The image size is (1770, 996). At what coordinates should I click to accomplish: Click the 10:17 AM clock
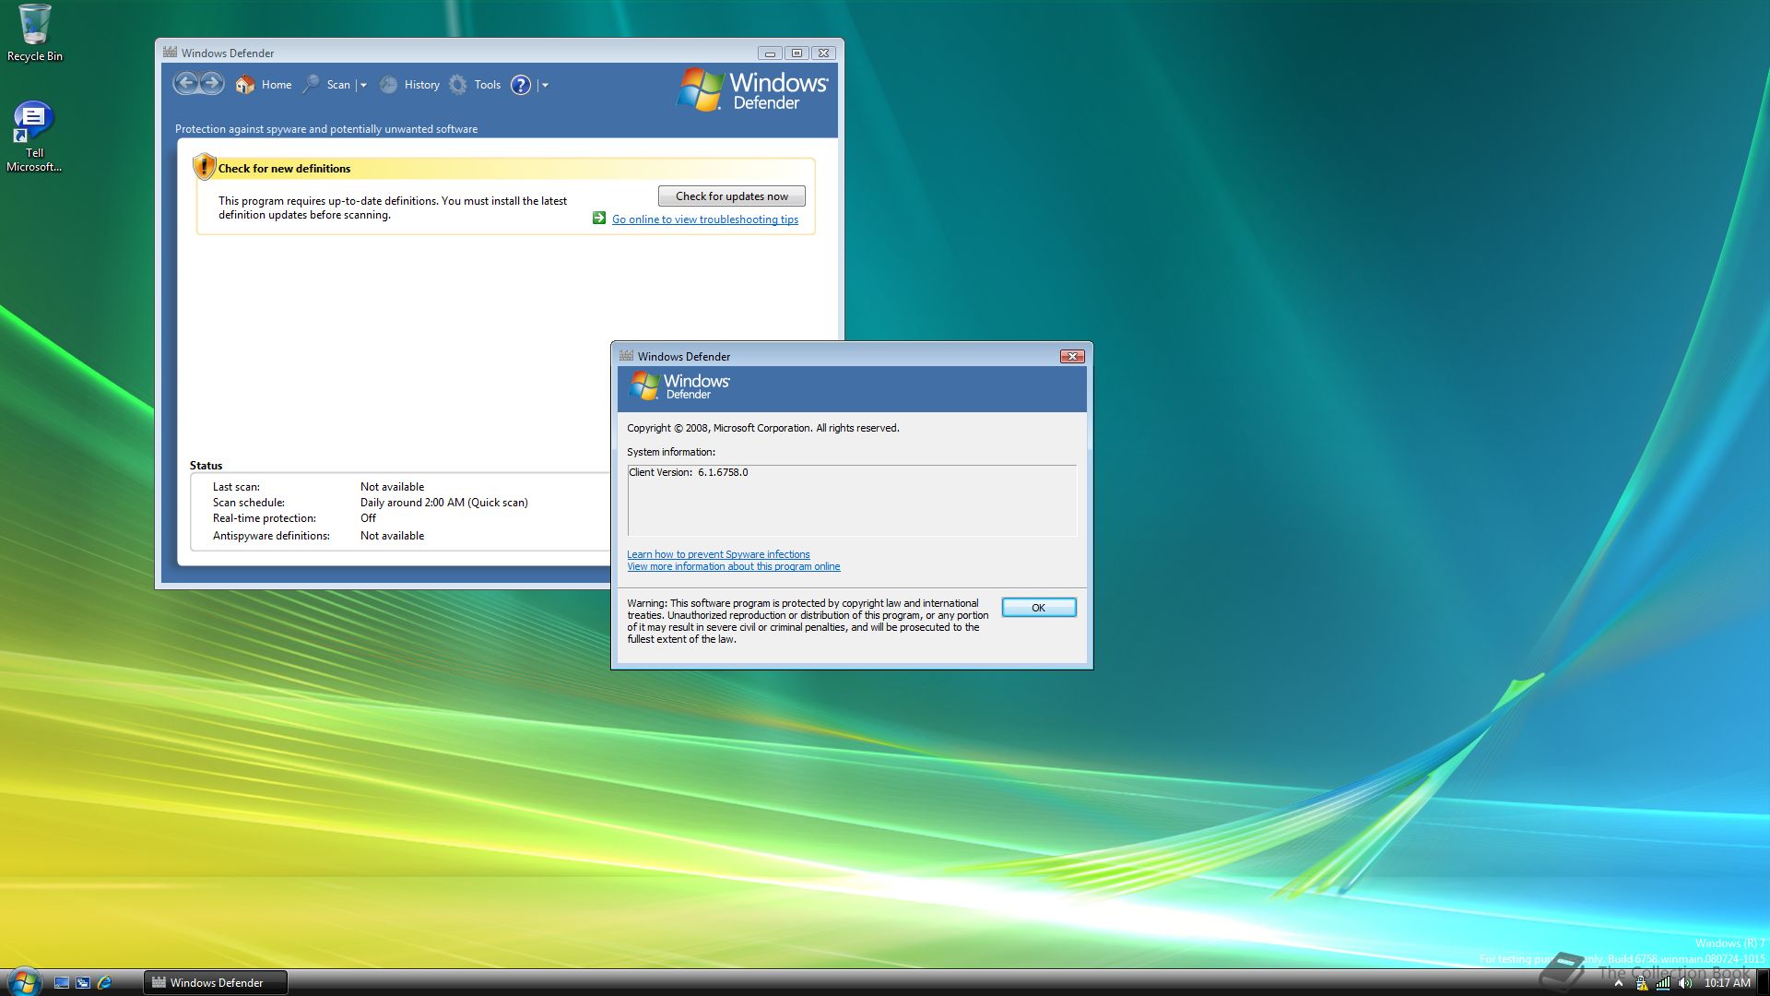coord(1727,983)
